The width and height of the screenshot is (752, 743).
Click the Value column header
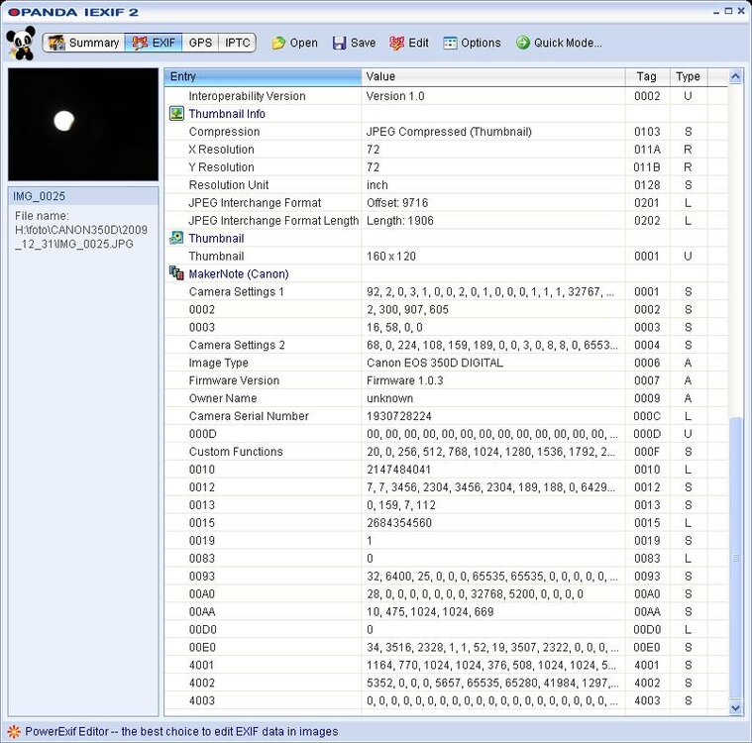coord(492,76)
